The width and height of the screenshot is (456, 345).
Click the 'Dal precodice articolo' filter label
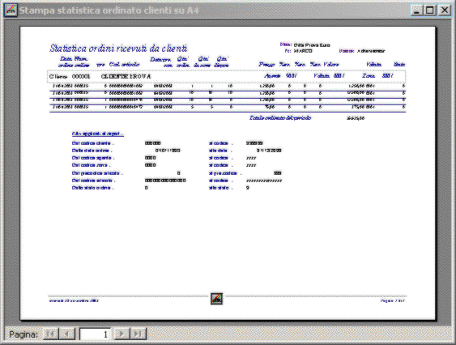pos(97,173)
